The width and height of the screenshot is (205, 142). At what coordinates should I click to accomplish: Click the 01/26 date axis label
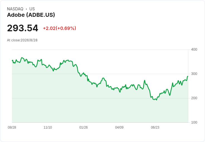(83, 127)
